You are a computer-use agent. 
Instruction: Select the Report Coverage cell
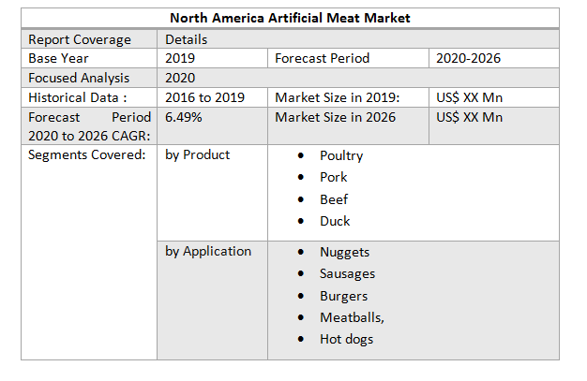(80, 39)
